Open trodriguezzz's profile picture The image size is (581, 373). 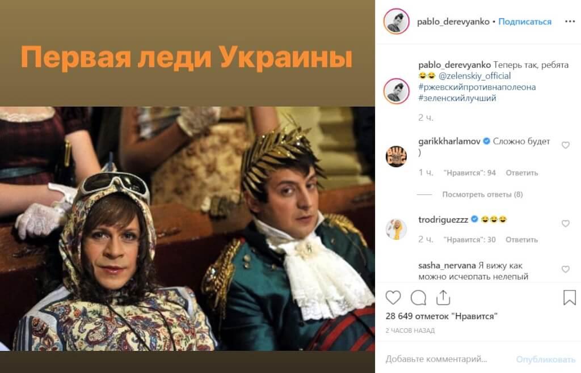396,229
